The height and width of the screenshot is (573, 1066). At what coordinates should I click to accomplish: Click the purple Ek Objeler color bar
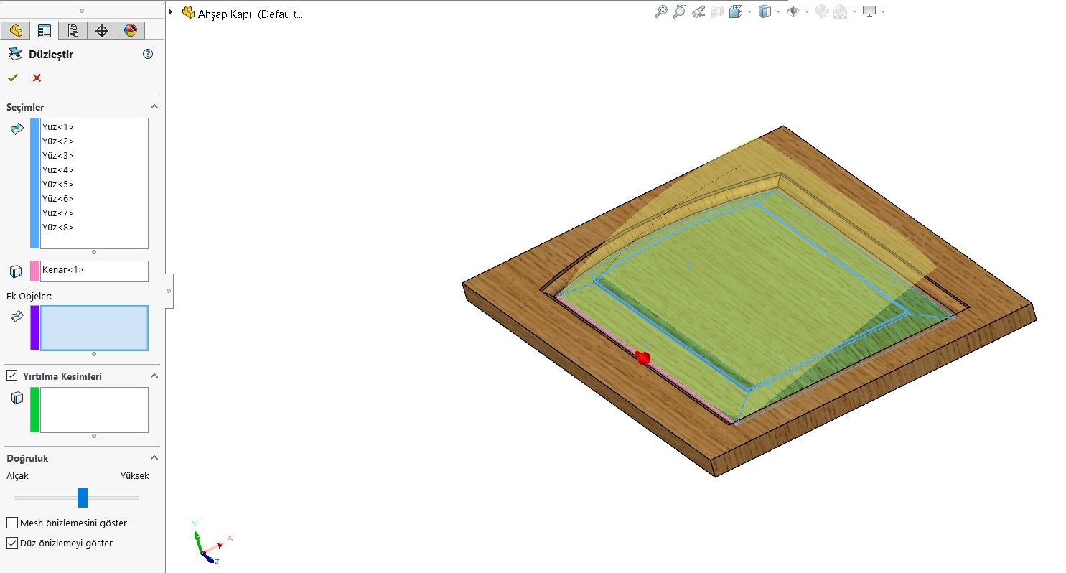(x=34, y=328)
